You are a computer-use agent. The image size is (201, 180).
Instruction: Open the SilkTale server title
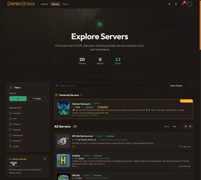coord(76,175)
